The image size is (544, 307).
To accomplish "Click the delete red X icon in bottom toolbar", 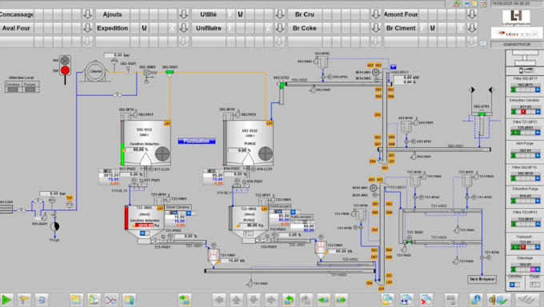I will tap(426, 299).
